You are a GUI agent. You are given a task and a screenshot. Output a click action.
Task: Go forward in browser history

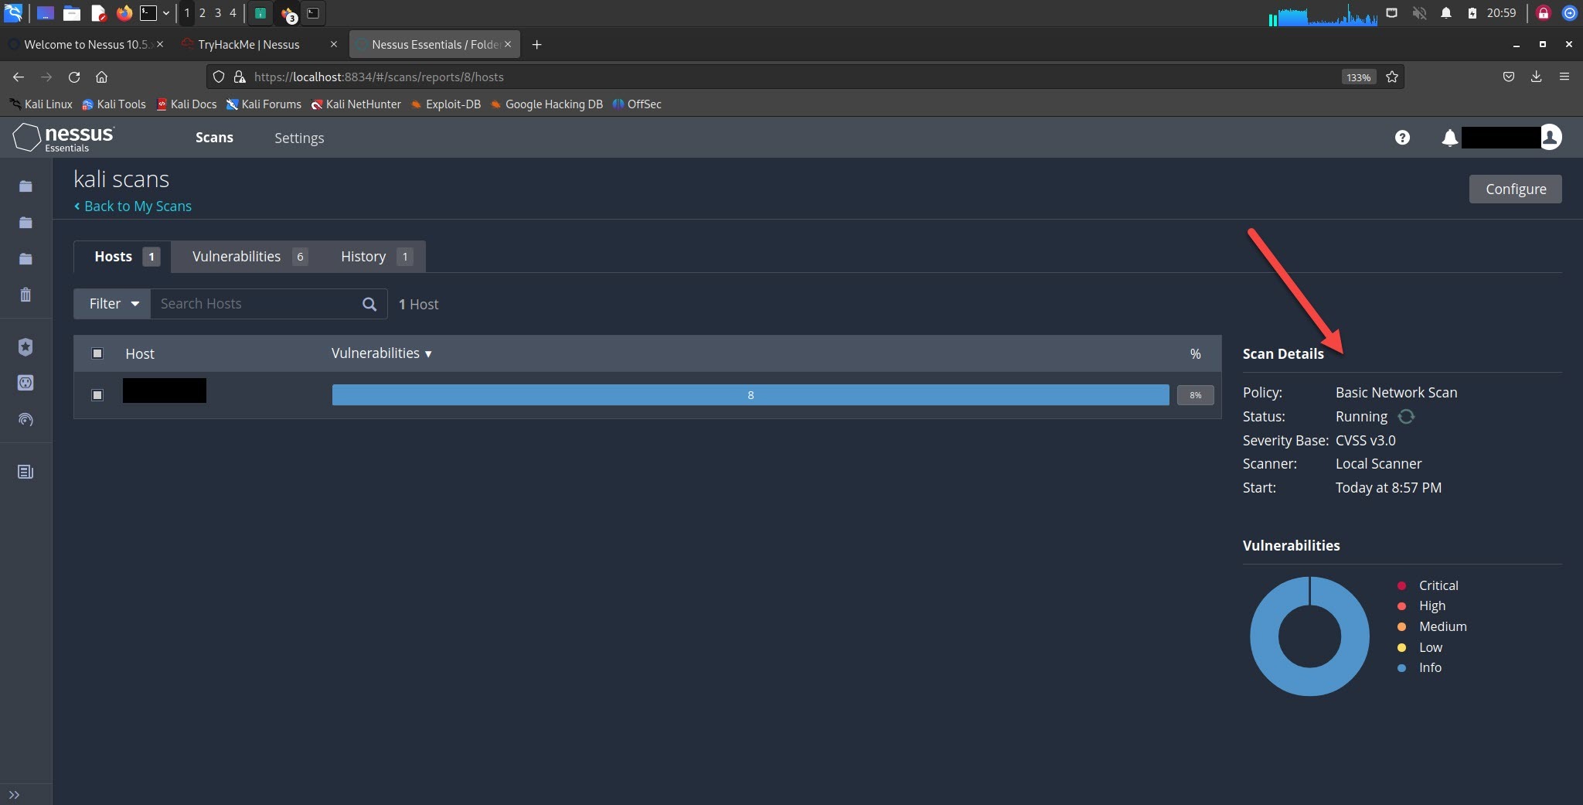coord(46,77)
